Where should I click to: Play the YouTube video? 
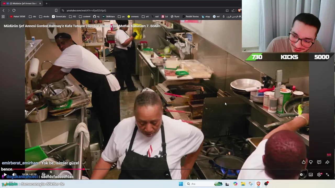tap(5, 175)
